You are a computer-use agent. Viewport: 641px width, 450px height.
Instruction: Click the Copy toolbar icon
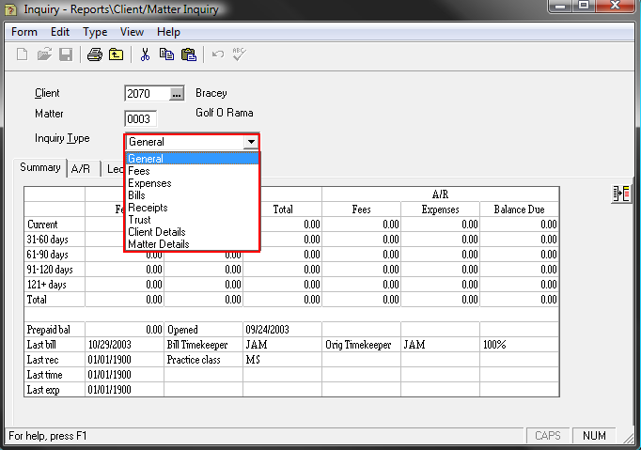pyautogui.click(x=166, y=54)
